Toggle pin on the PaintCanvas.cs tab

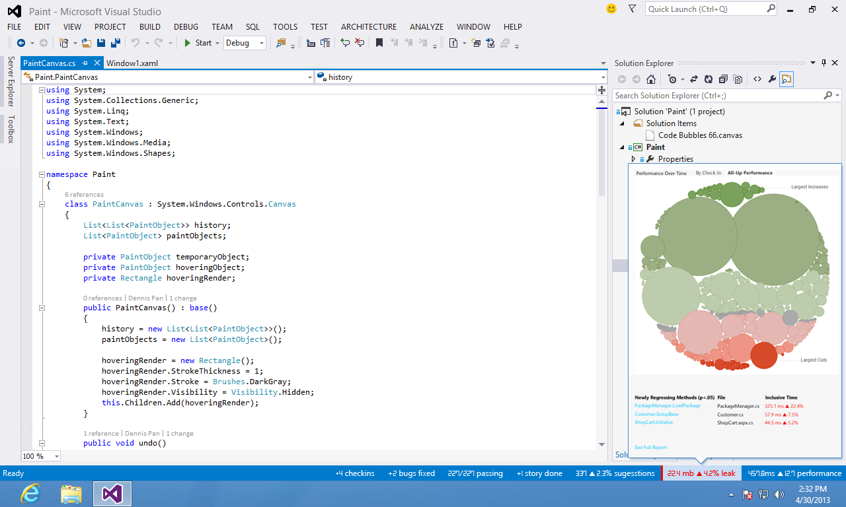pos(85,63)
